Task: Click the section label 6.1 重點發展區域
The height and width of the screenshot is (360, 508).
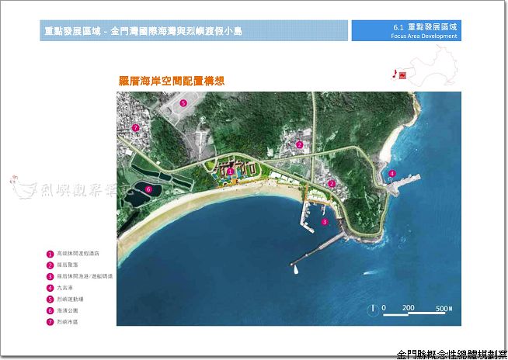Action: tap(425, 27)
